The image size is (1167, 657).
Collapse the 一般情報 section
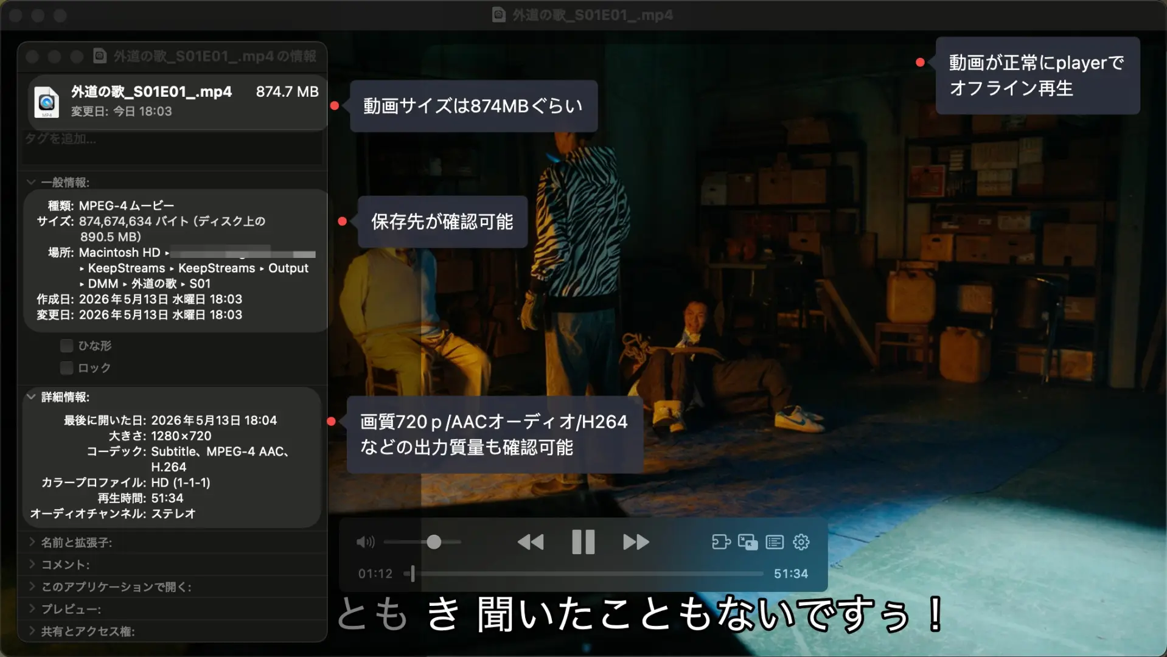[x=31, y=182]
